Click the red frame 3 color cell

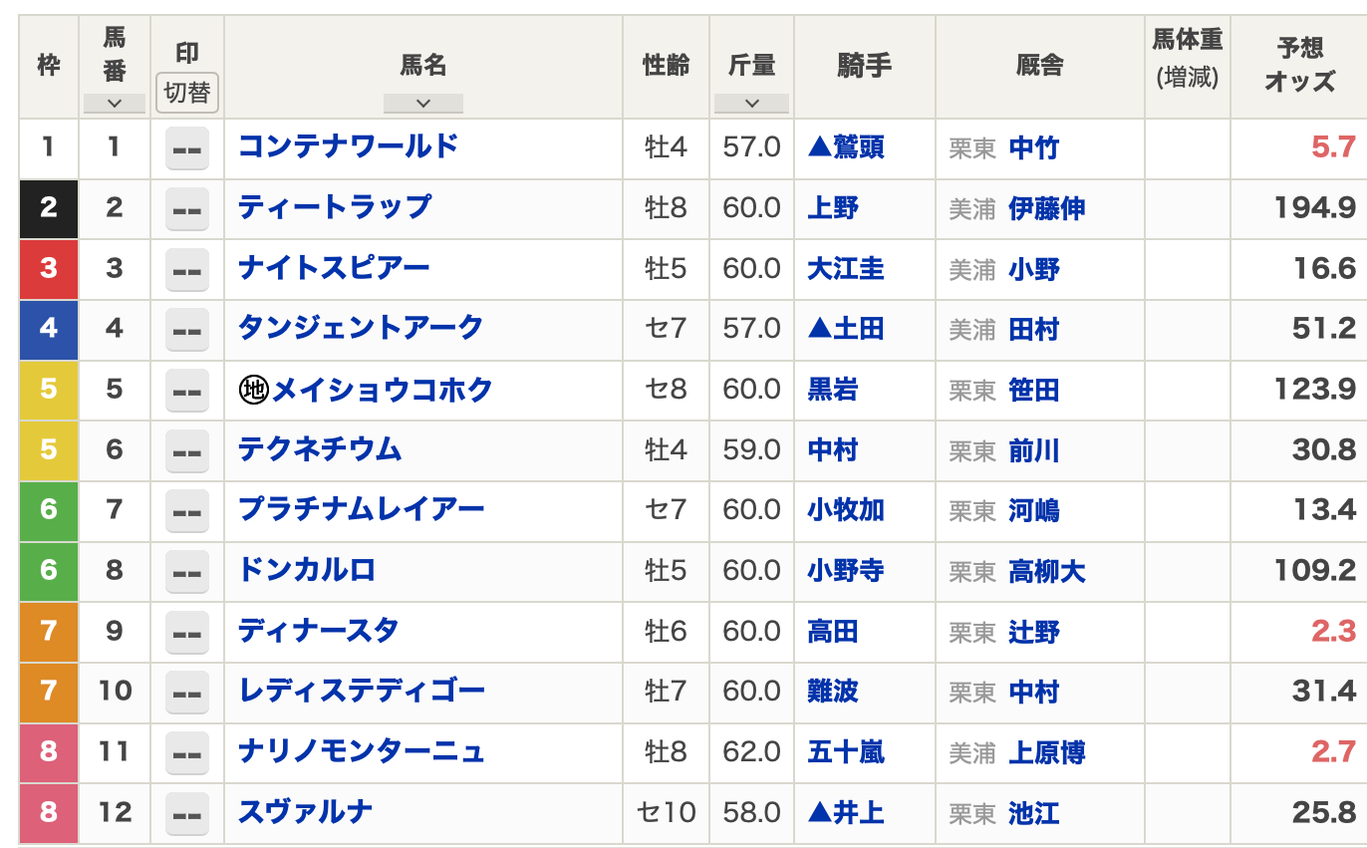[49, 269]
